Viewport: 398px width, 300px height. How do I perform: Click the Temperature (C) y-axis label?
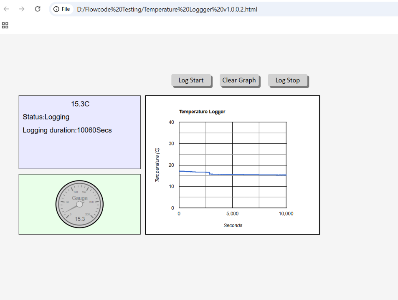(x=157, y=165)
